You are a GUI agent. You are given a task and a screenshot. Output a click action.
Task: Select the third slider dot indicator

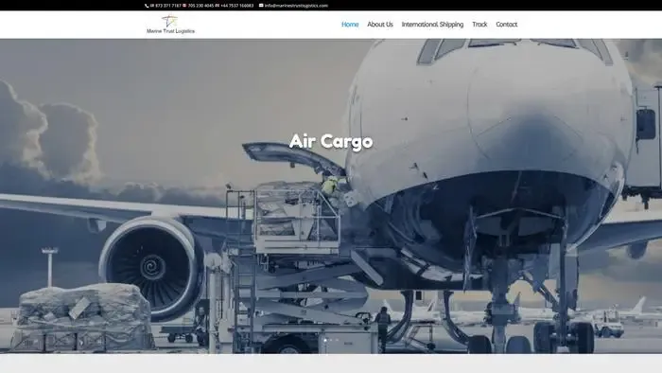337,340
